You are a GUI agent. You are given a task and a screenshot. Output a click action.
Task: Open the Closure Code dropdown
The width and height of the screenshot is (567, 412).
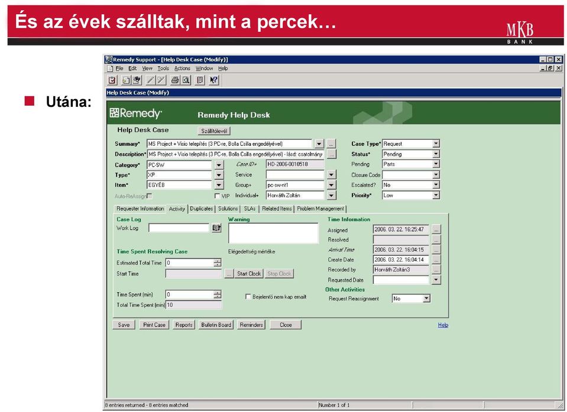[x=436, y=175]
